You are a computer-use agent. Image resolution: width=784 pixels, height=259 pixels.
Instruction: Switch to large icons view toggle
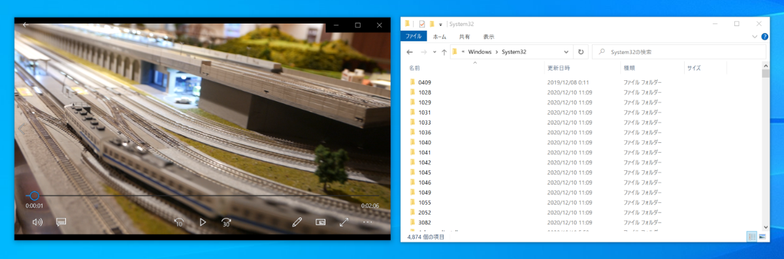coord(762,236)
